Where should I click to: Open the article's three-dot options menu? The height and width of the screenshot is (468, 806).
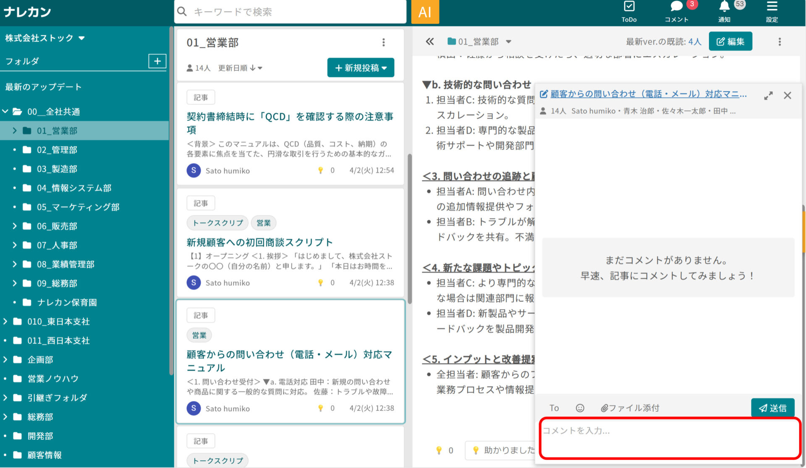coord(780,41)
